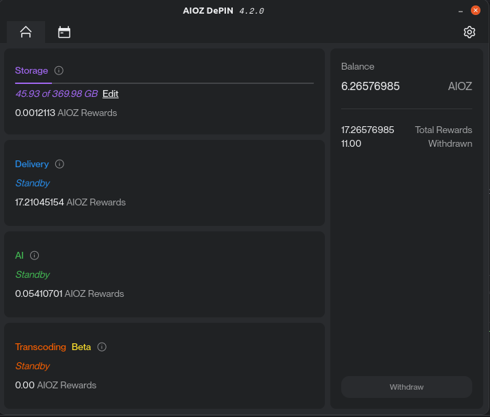Click AI rewards value 0.05410701
This screenshot has width=490, height=417.
[x=39, y=294]
